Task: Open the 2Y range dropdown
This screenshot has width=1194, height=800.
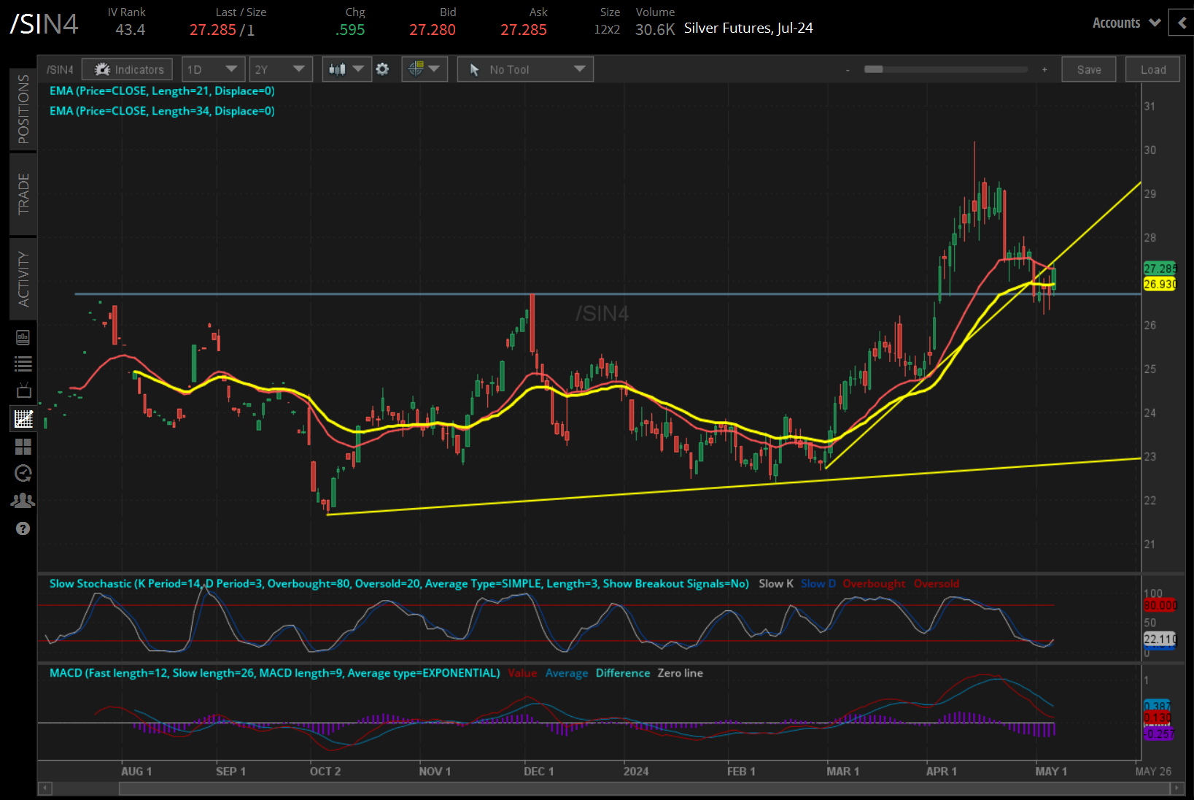Action: click(281, 69)
